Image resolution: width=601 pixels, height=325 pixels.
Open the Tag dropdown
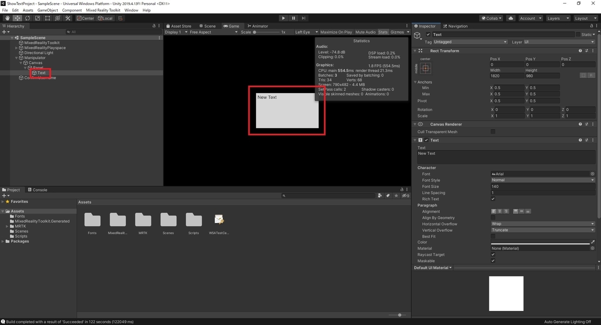pyautogui.click(x=470, y=42)
